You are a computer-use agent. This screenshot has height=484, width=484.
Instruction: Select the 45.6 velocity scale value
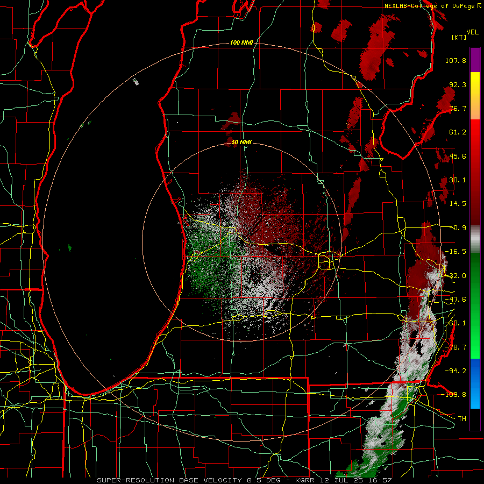click(458, 156)
